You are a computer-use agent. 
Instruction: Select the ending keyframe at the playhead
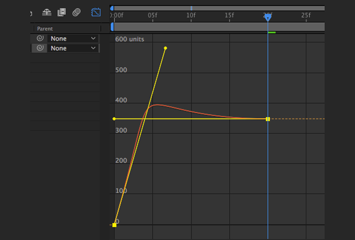click(x=268, y=119)
